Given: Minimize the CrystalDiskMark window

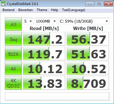Looking at the screenshot, I should [90, 4].
